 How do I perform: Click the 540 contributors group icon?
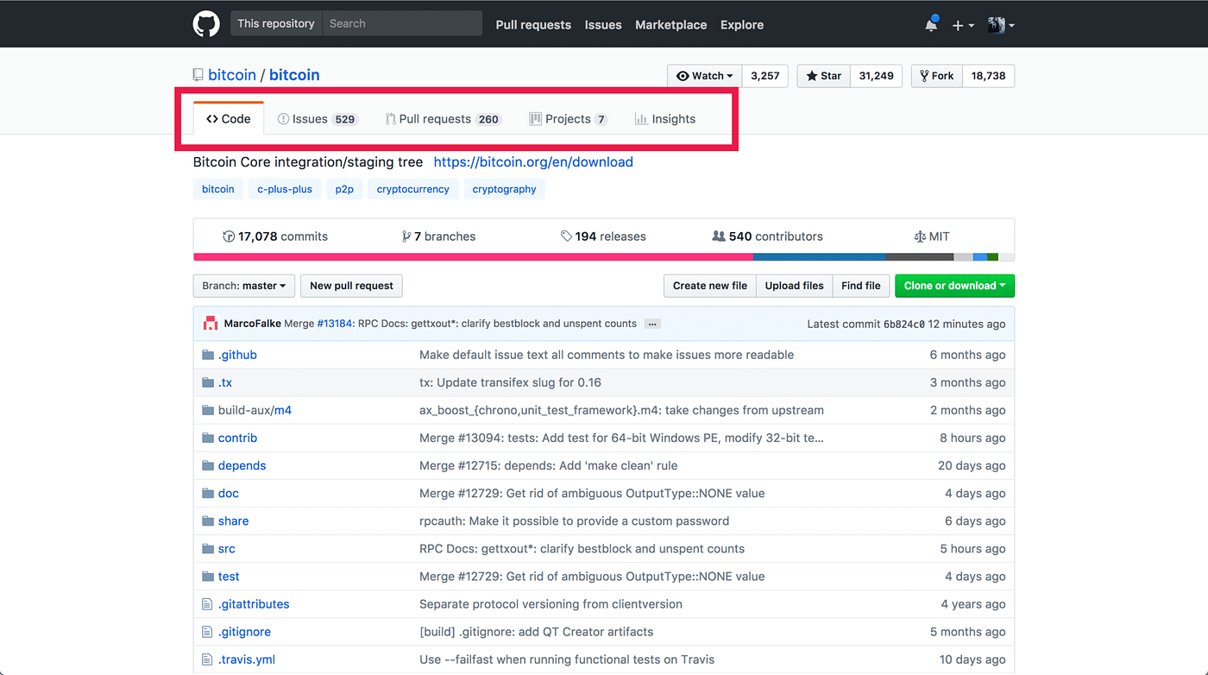click(x=719, y=235)
